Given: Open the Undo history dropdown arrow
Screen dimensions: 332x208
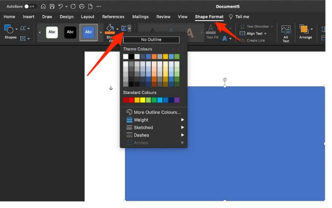Looking at the screenshot, I should coord(66,6).
